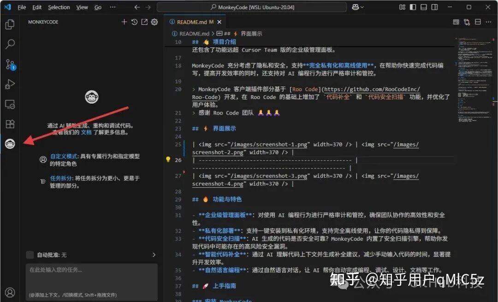Open the Remote Explorer icon

point(10,104)
